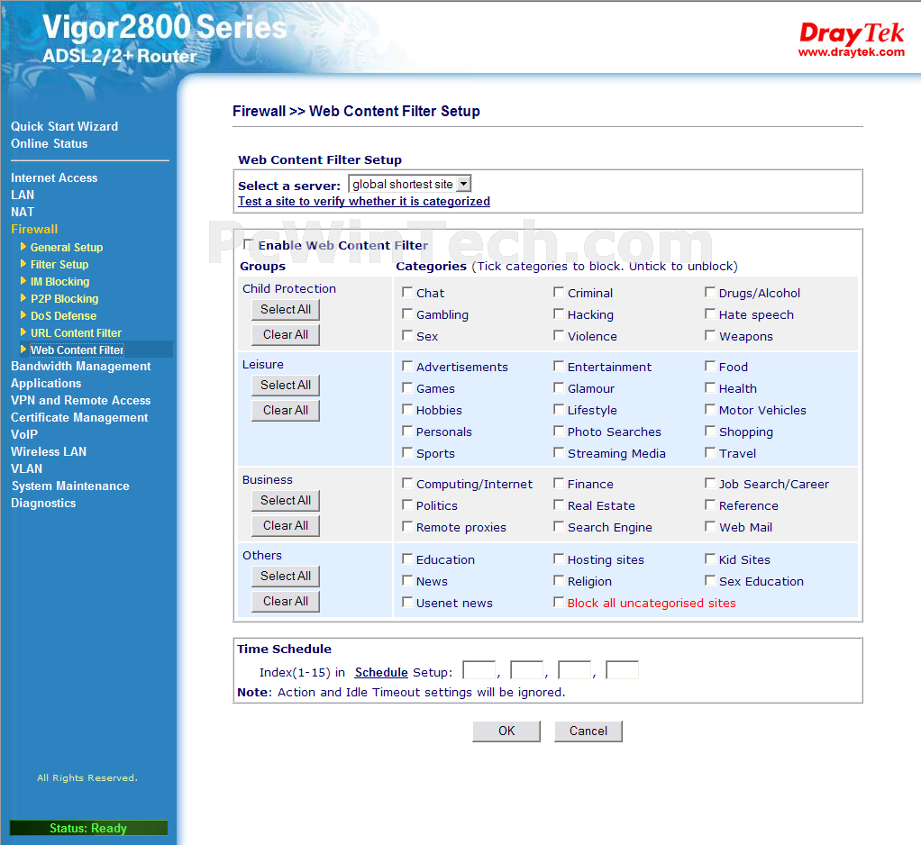Open the Schedule link
Screen dimensions: 921x845
coord(381,672)
